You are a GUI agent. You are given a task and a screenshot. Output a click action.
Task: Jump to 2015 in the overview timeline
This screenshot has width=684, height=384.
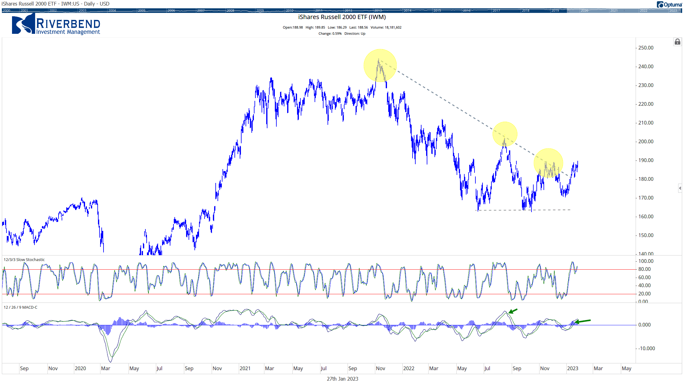click(x=437, y=10)
